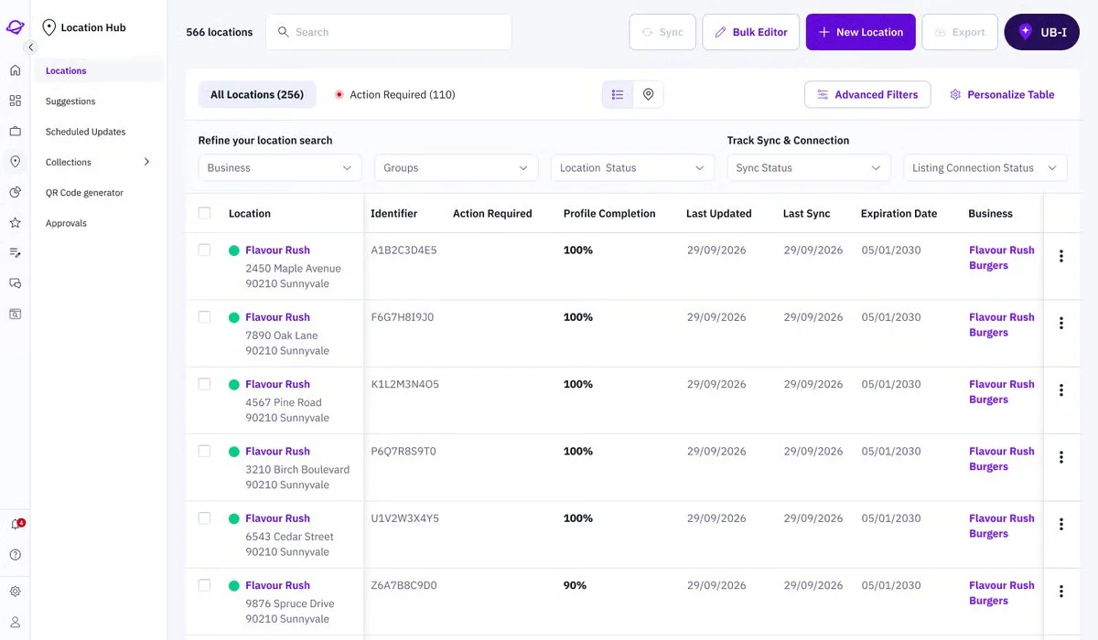
Task: Open row menu for K1L2M3N4O5
Action: coord(1061,390)
